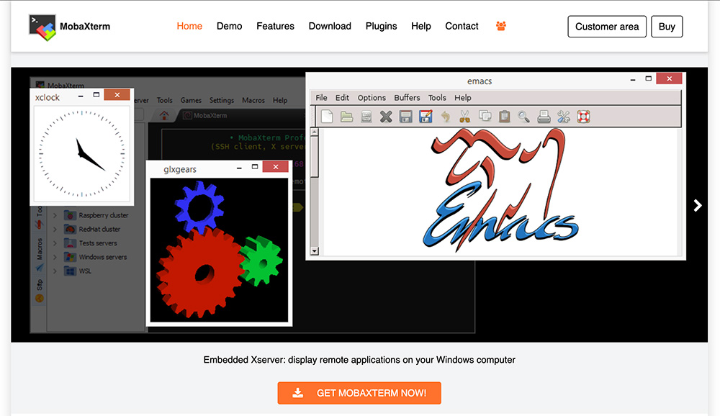Click the download icon on the orange button
The image size is (720, 416).
coord(297,392)
